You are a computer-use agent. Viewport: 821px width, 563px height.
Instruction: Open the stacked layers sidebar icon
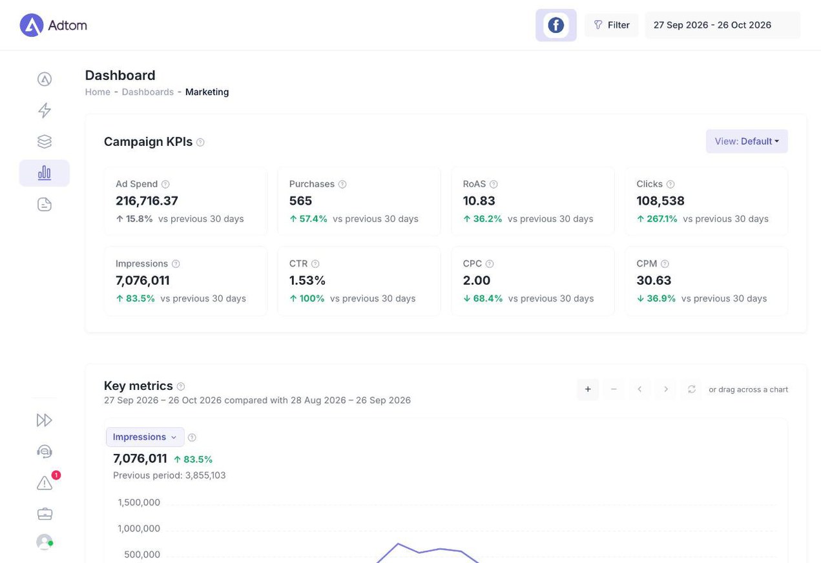(45, 141)
